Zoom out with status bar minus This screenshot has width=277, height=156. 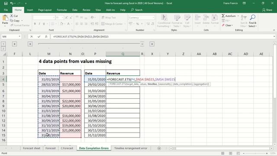[x=244, y=153]
